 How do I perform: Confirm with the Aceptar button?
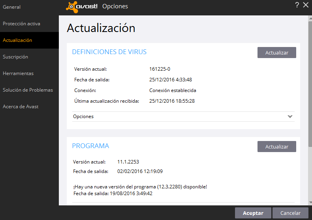[x=253, y=213]
